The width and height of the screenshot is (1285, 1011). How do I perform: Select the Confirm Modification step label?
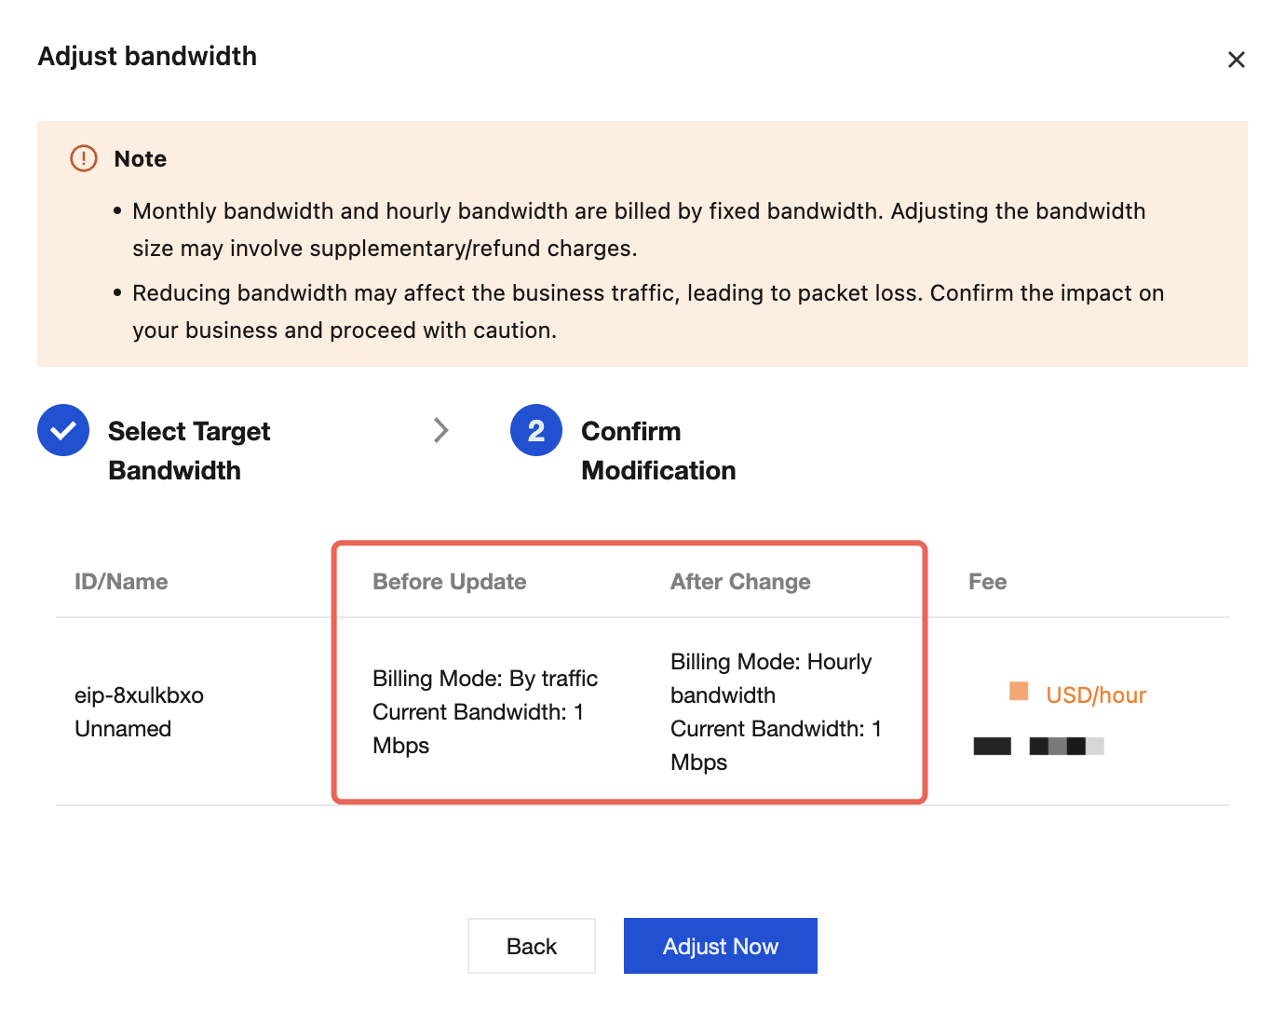pos(658,451)
